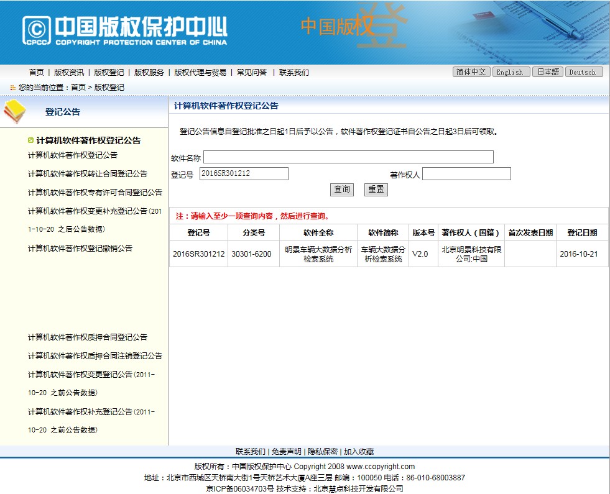Open sidebar link 计算机软件著作权登记公告 below the heading
Image resolution: width=610 pixels, height=494 pixels.
tap(73, 155)
